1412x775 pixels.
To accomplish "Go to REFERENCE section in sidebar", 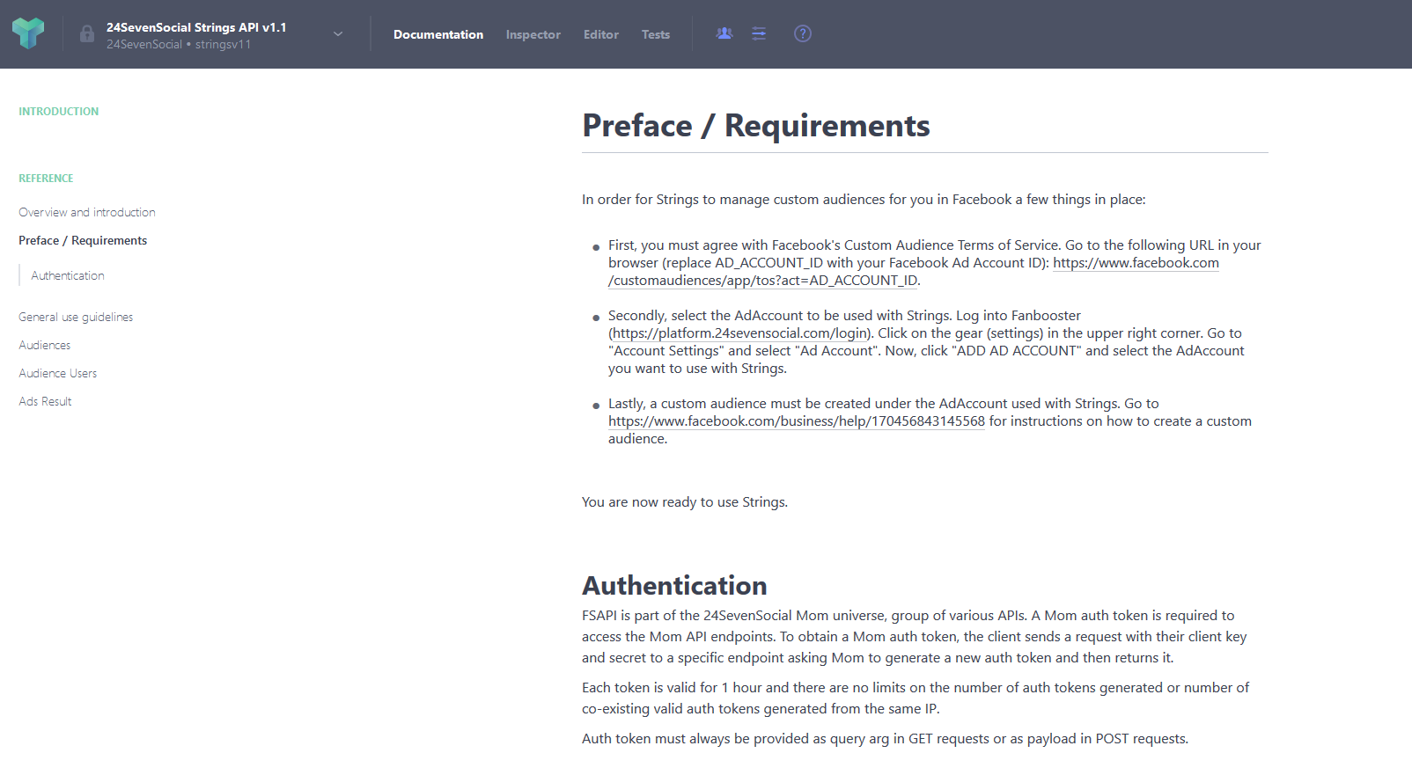I will 46,179.
